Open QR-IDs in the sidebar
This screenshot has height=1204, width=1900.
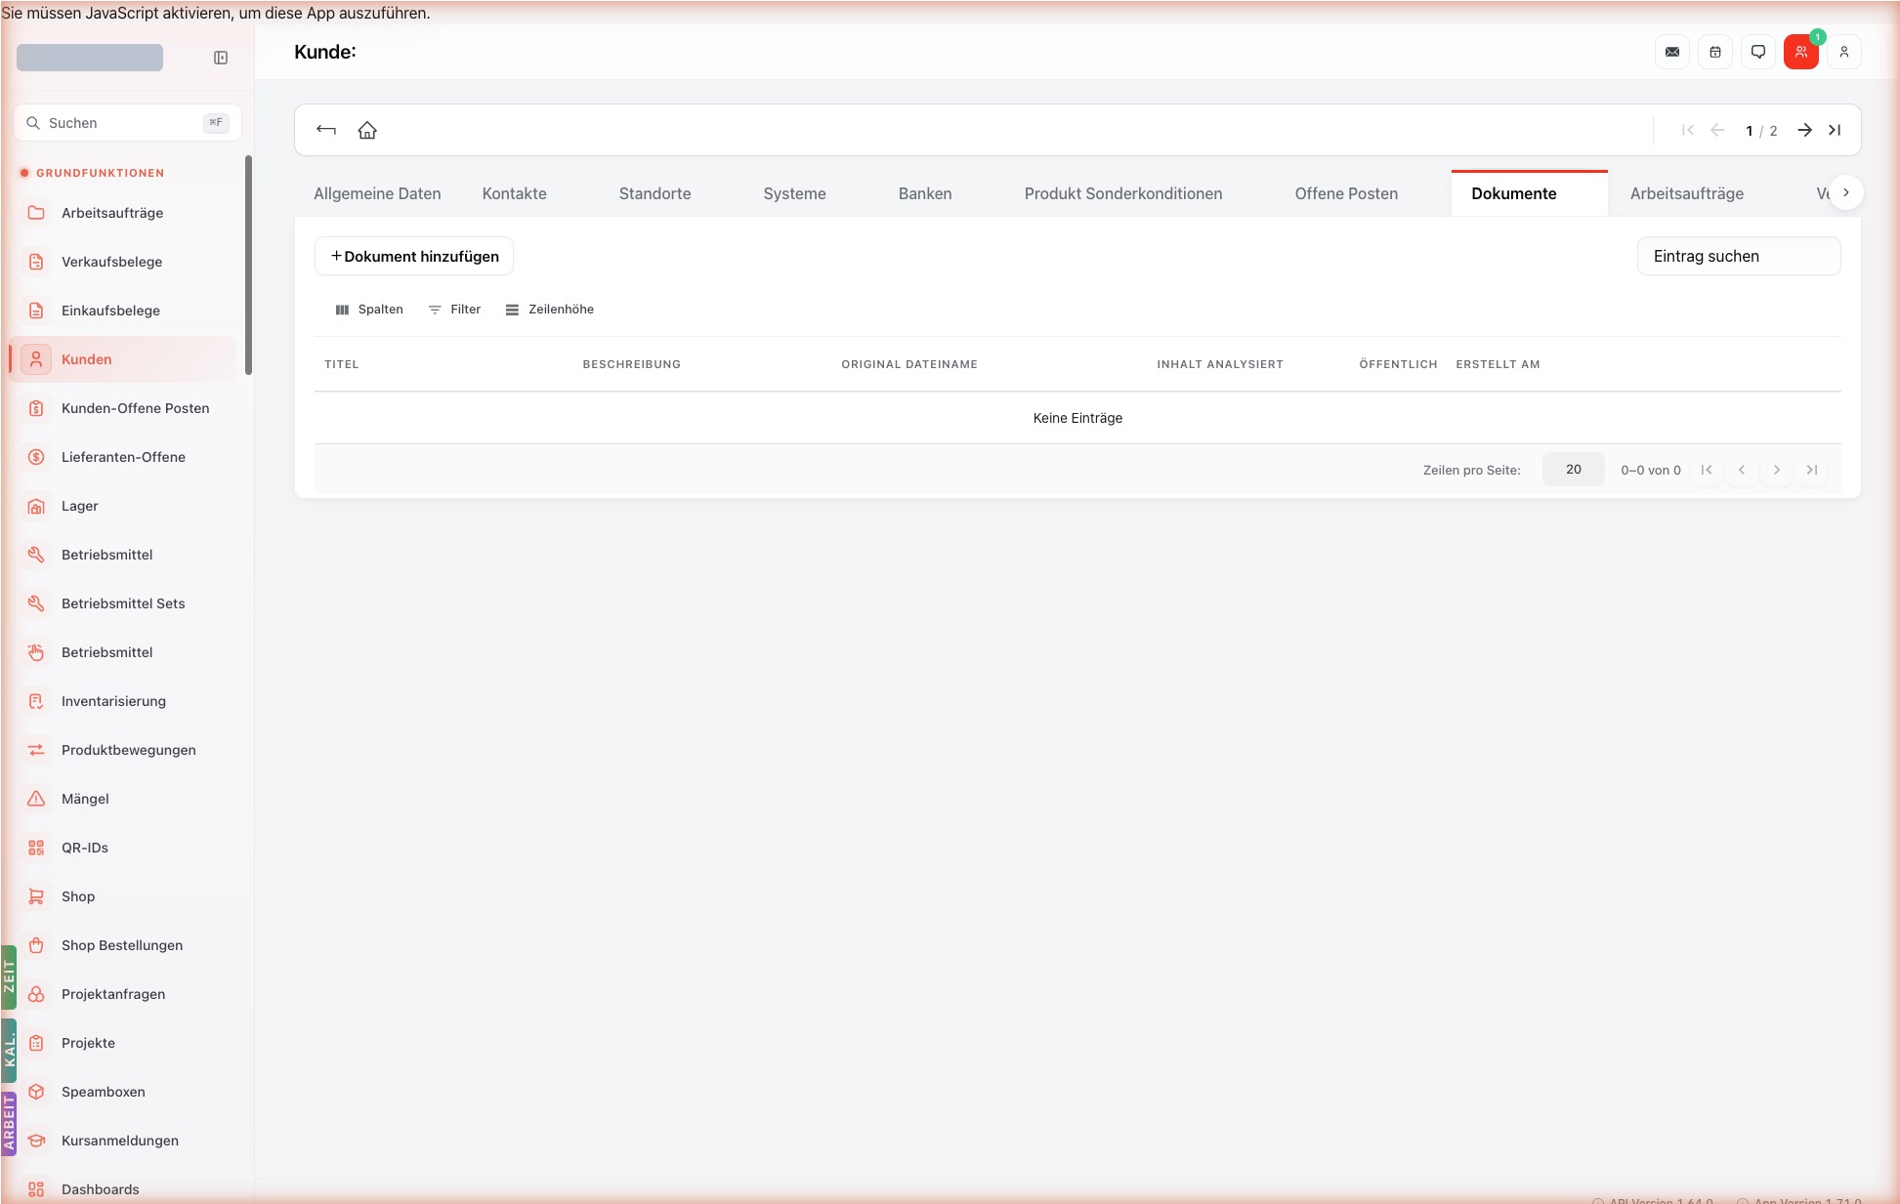tap(123, 848)
